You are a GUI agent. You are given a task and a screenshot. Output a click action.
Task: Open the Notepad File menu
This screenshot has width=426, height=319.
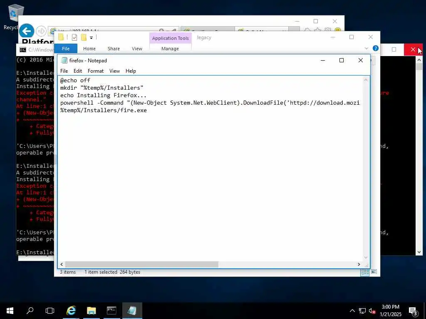coord(64,71)
